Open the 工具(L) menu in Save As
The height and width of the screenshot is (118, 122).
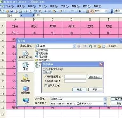pyautogui.click(x=113, y=46)
